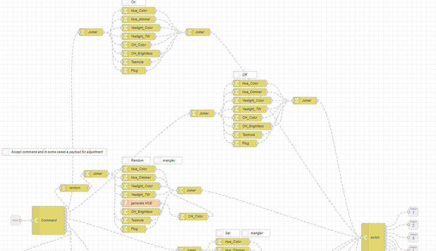Screen dimensions: 436x251
Task: Select the output 1 node
Action: coord(413,212)
